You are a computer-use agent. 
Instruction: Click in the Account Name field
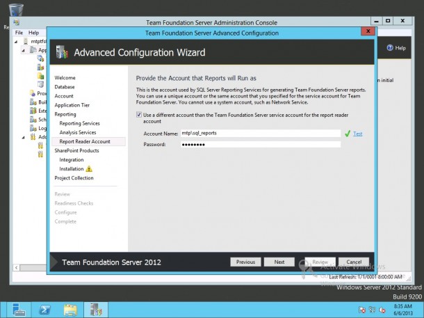(x=261, y=133)
